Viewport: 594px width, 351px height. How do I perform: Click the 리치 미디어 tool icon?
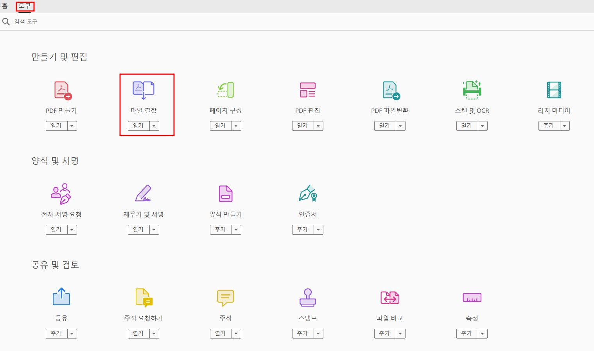coord(554,90)
